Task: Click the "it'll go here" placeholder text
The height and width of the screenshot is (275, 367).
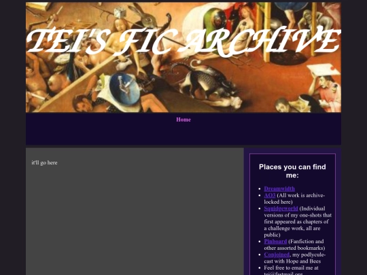Action: [x=44, y=163]
